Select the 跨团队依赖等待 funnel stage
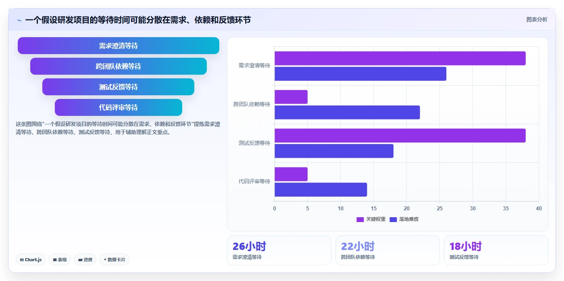564x281 pixels. tap(119, 66)
